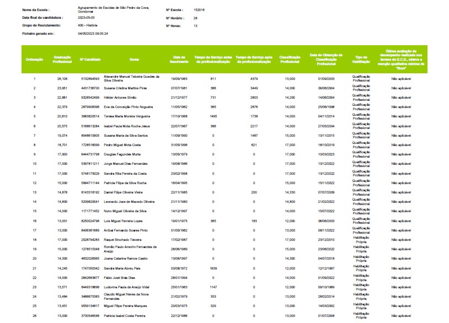Image resolution: width=449 pixels, height=323 pixels.
Task: Select the Data de Nascimento column header
Action: pyautogui.click(x=178, y=59)
